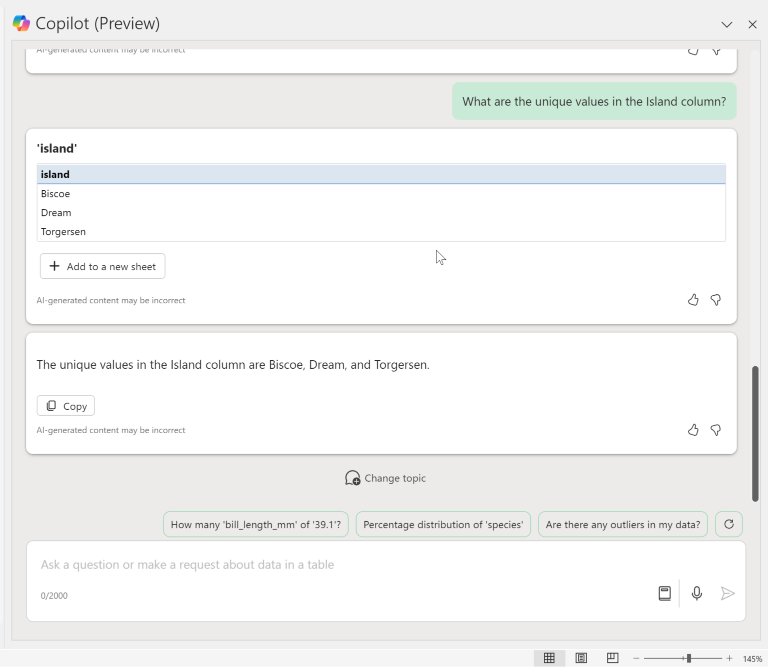Screen dimensions: 768x667
Task: Thumbs down the unique values text answer
Action: coord(715,430)
